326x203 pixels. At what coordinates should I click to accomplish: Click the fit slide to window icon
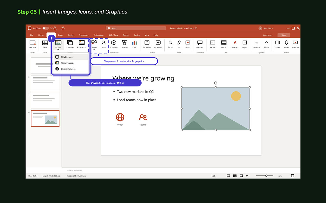click(293, 176)
